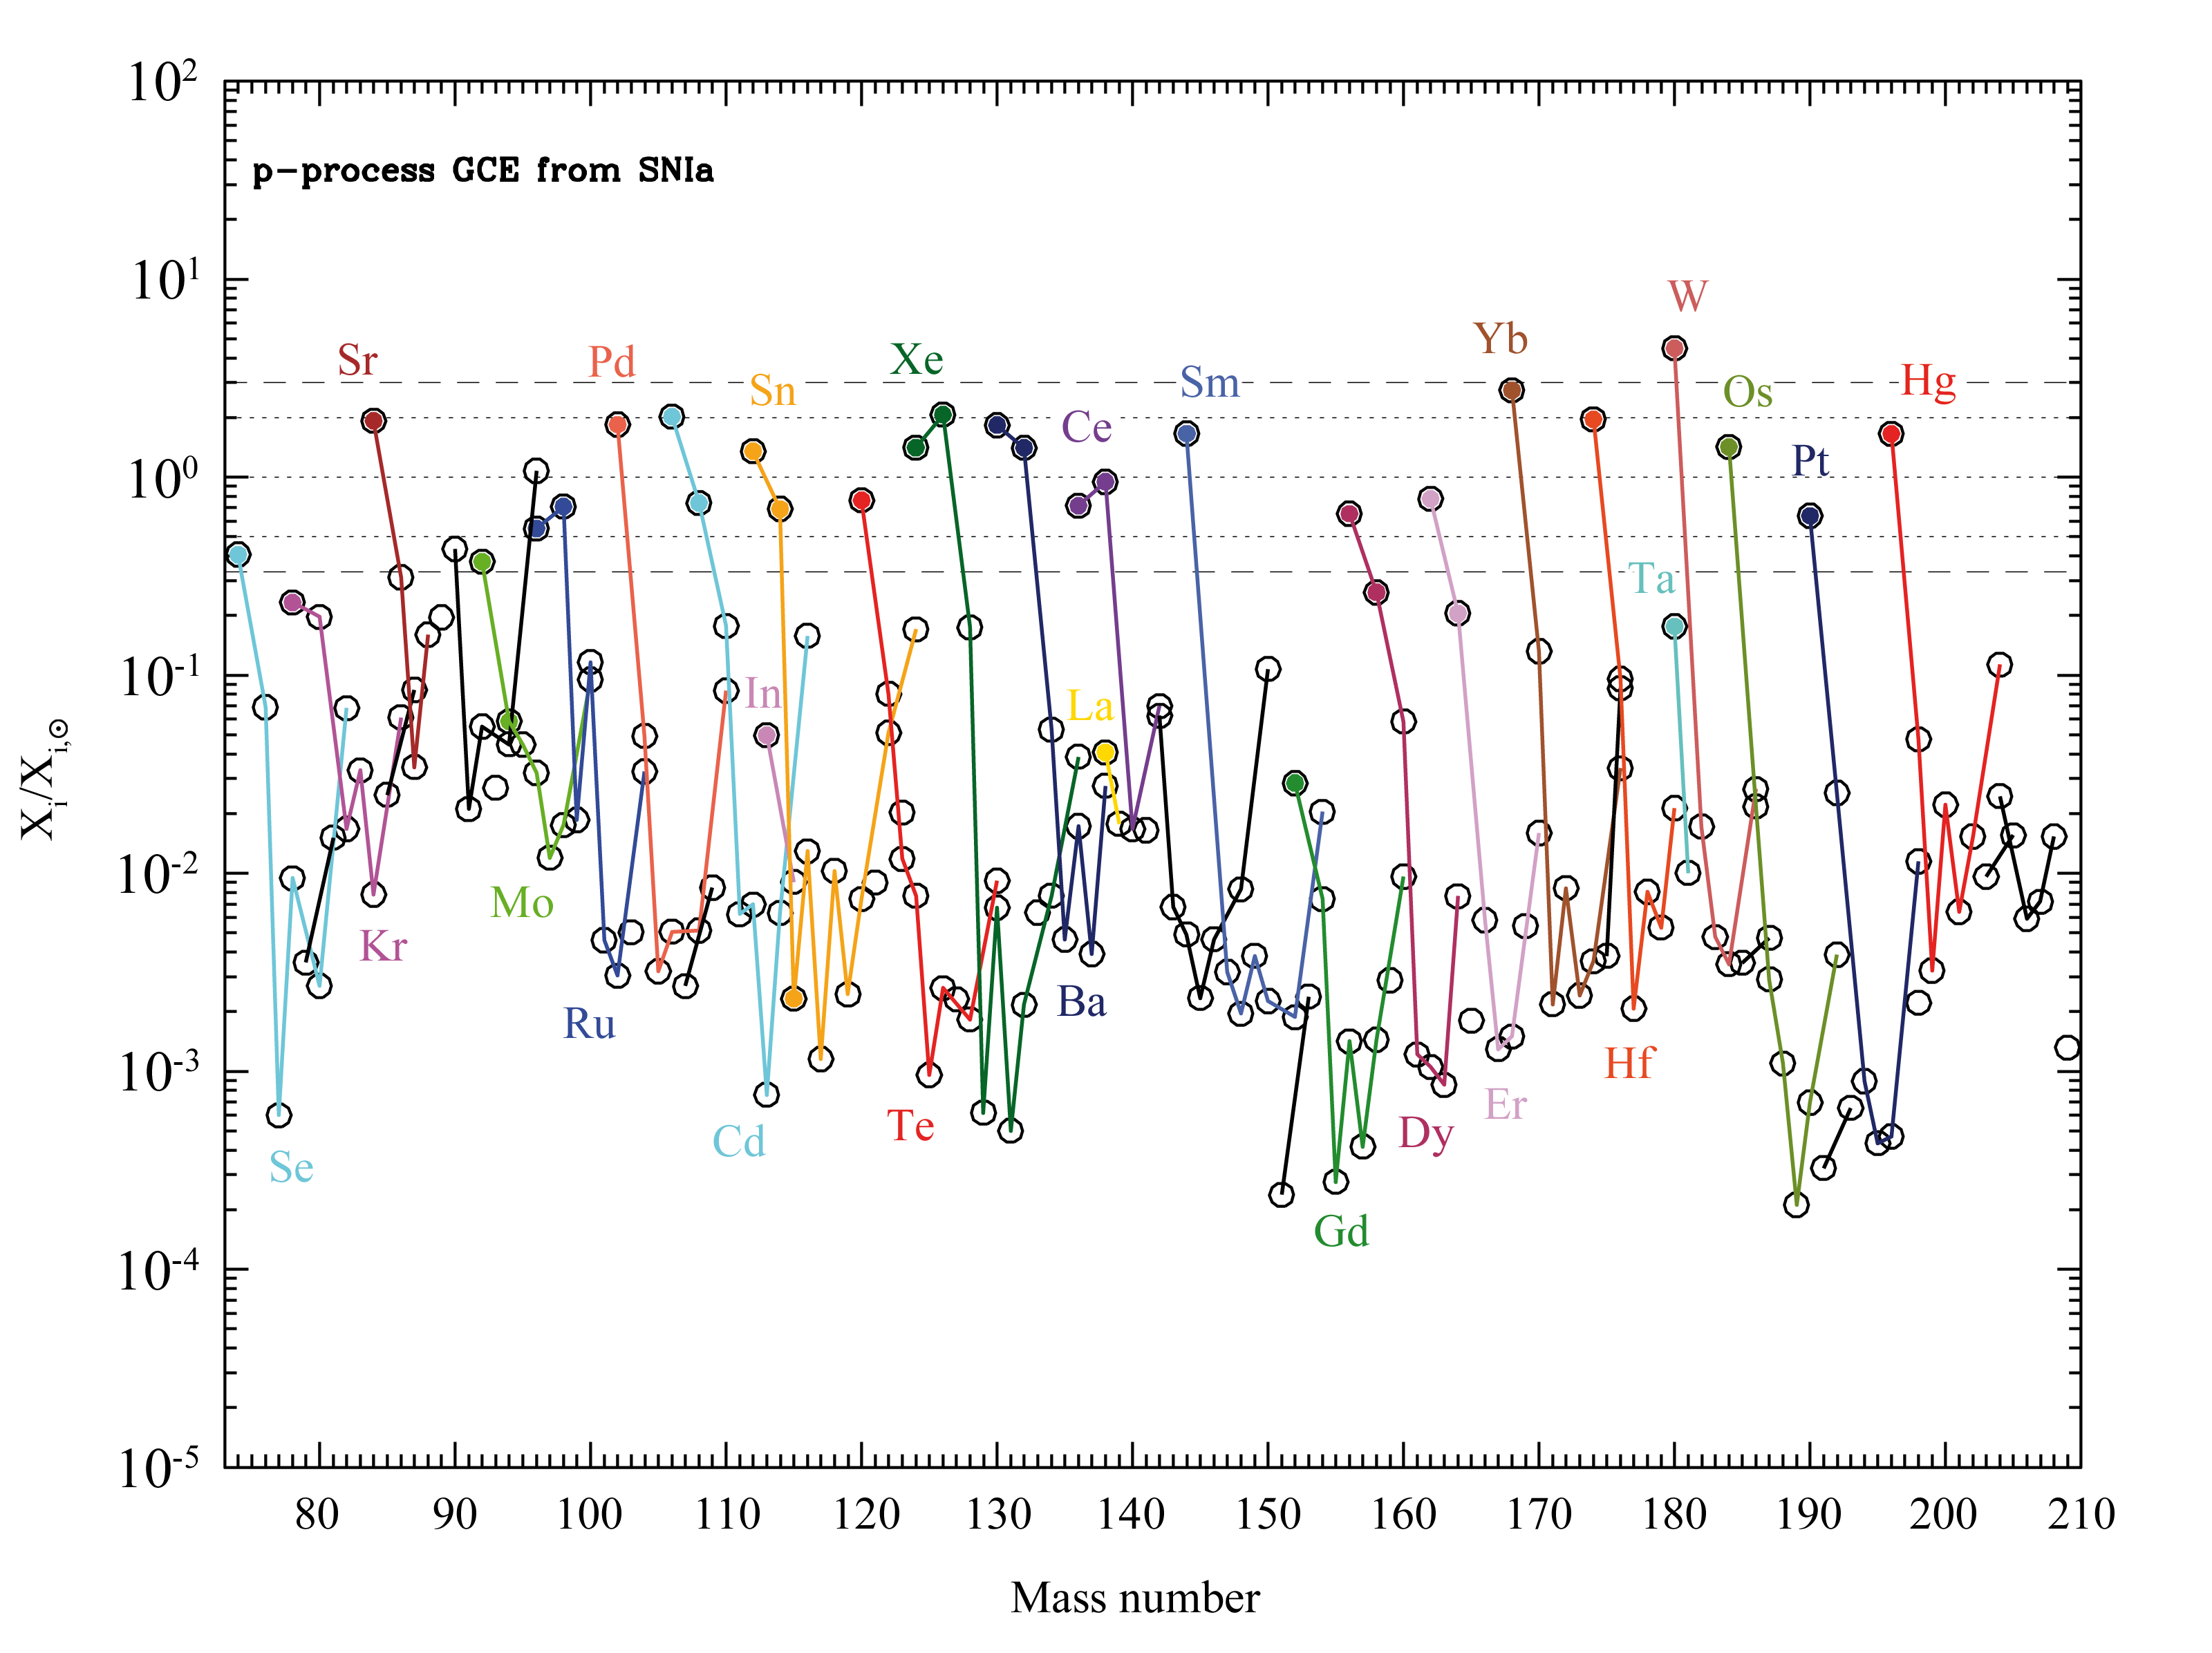Click the 'Ba' dark blue label

point(1082,1002)
